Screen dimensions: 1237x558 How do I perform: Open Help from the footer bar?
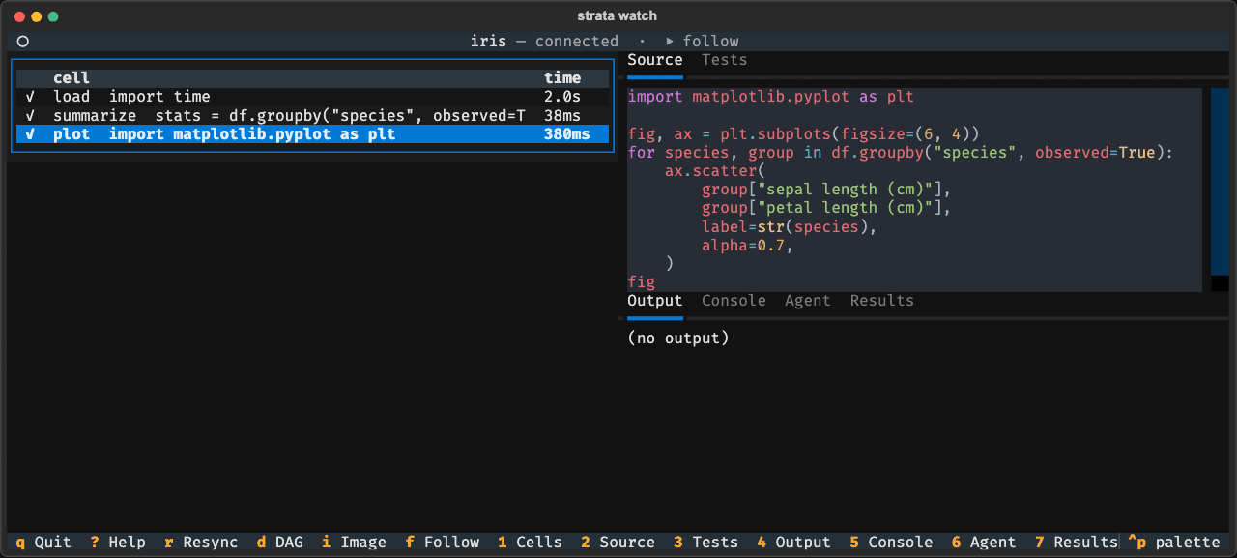118,543
